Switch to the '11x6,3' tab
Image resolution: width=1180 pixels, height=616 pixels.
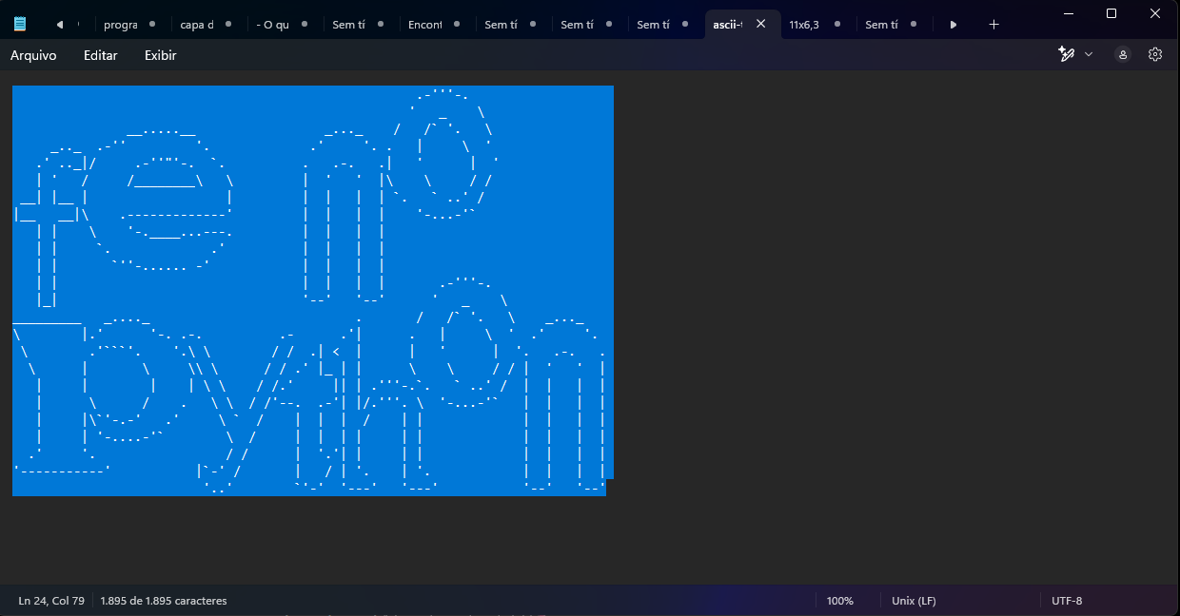[804, 25]
